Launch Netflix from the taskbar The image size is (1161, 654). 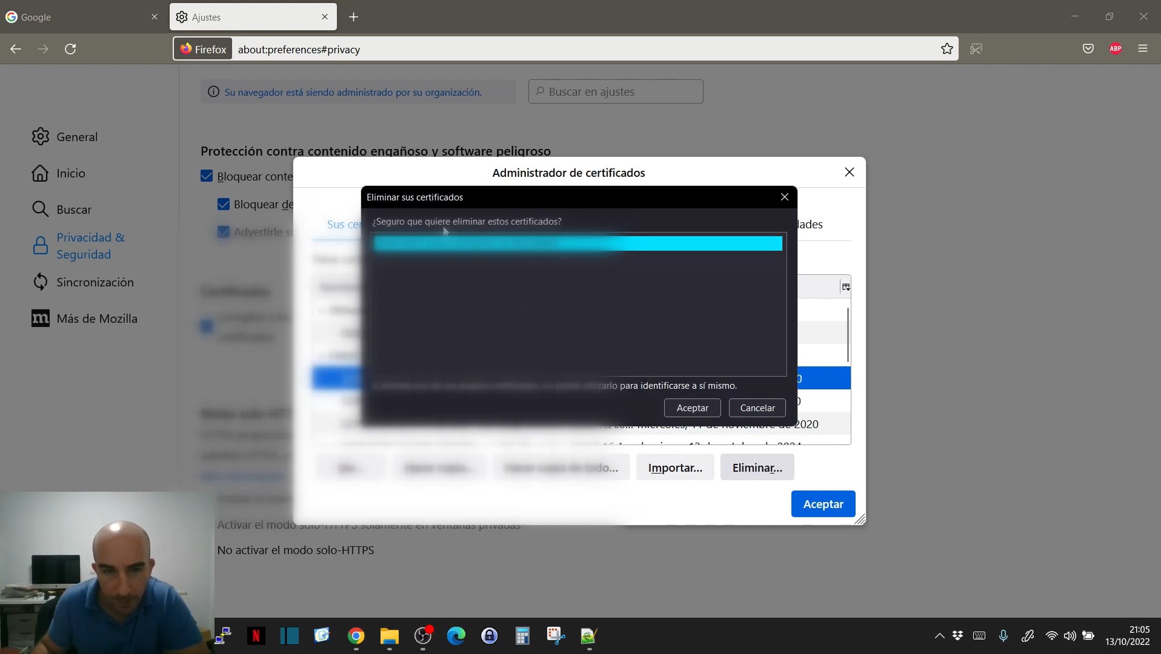[256, 636]
